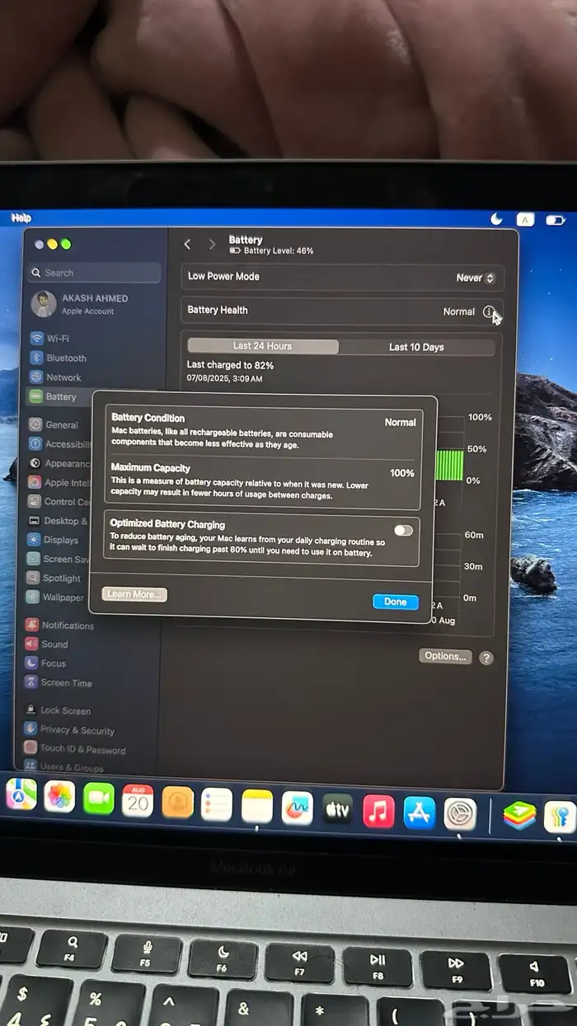
Task: Open Apple TV from the Dock
Action: 338,810
